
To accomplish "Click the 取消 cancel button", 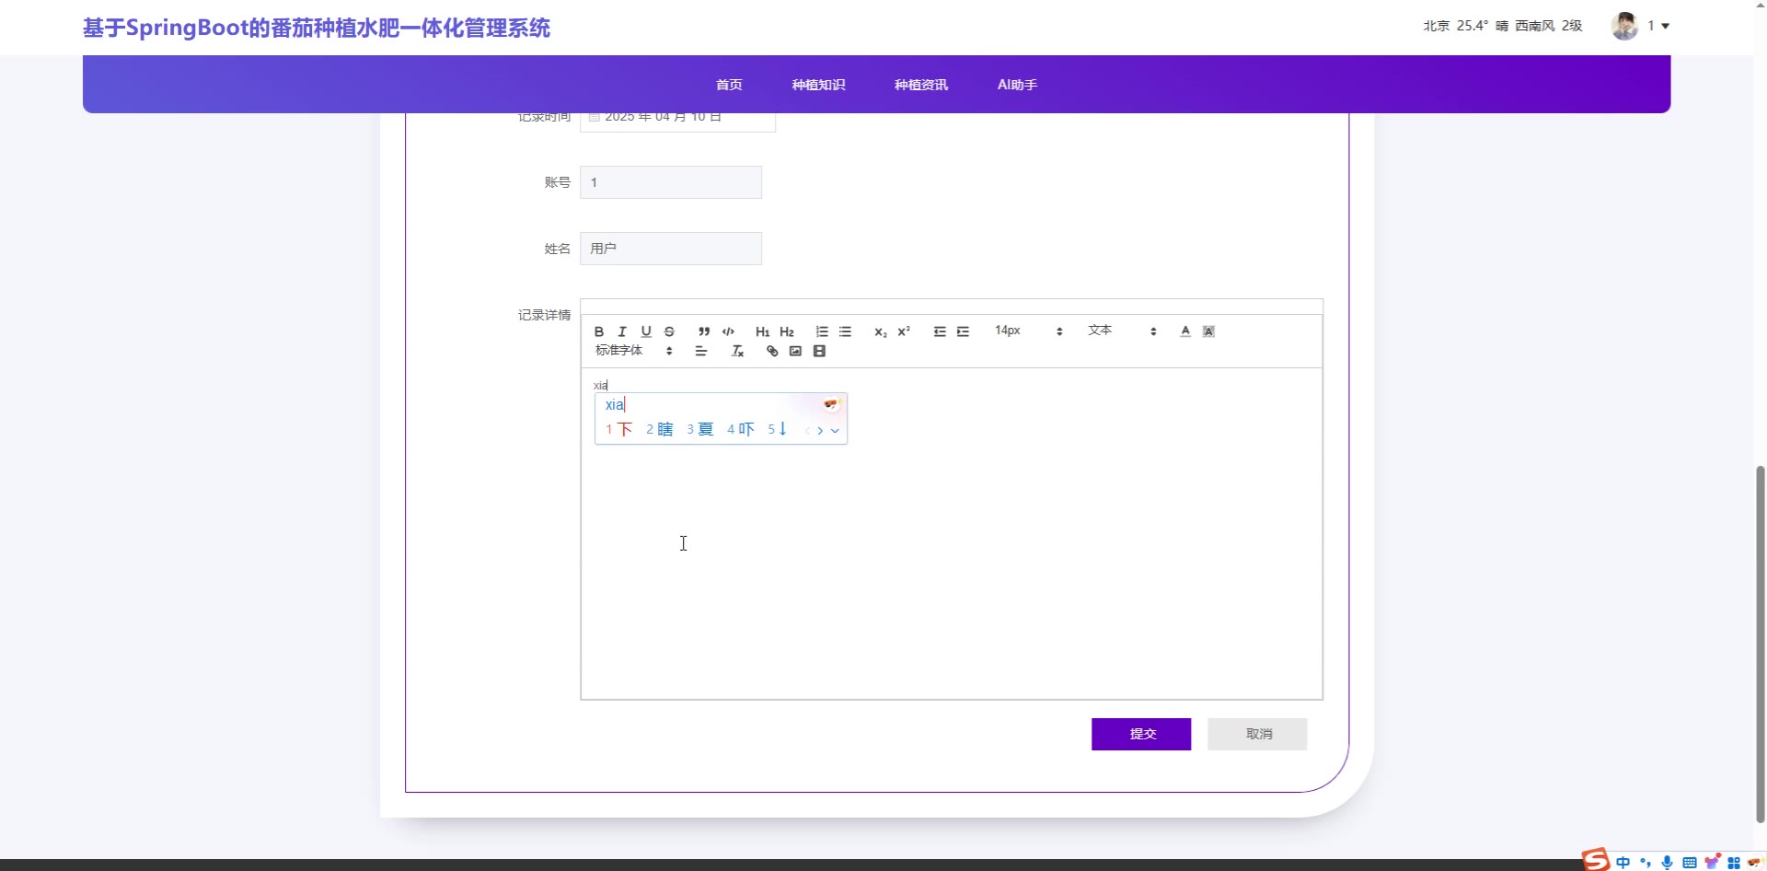I will click(1257, 734).
